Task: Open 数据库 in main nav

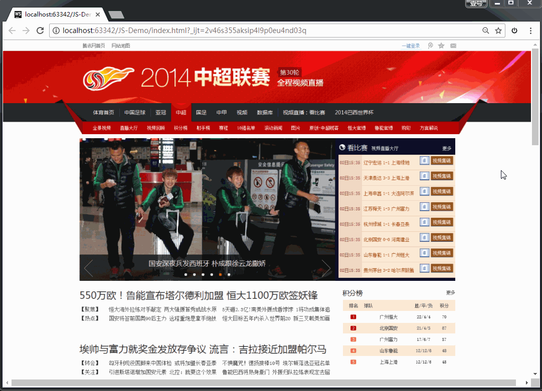Action: pos(265,113)
